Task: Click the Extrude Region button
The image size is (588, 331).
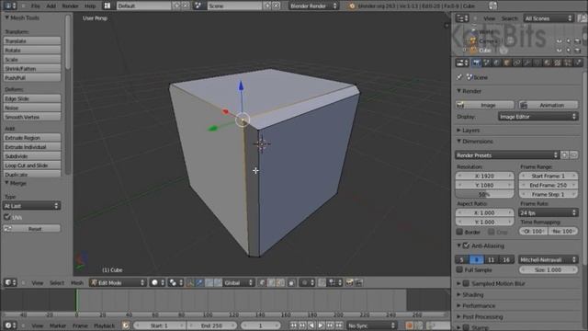Action: 32,138
